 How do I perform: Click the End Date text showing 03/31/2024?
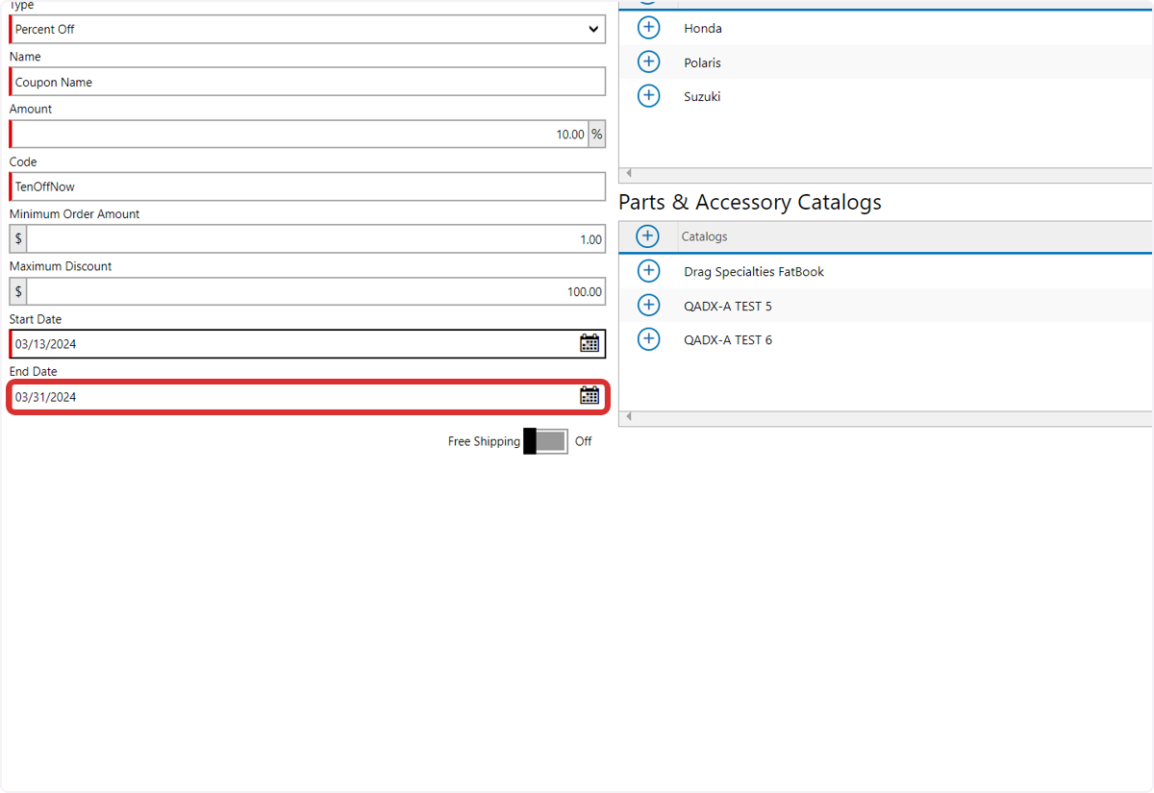click(45, 397)
